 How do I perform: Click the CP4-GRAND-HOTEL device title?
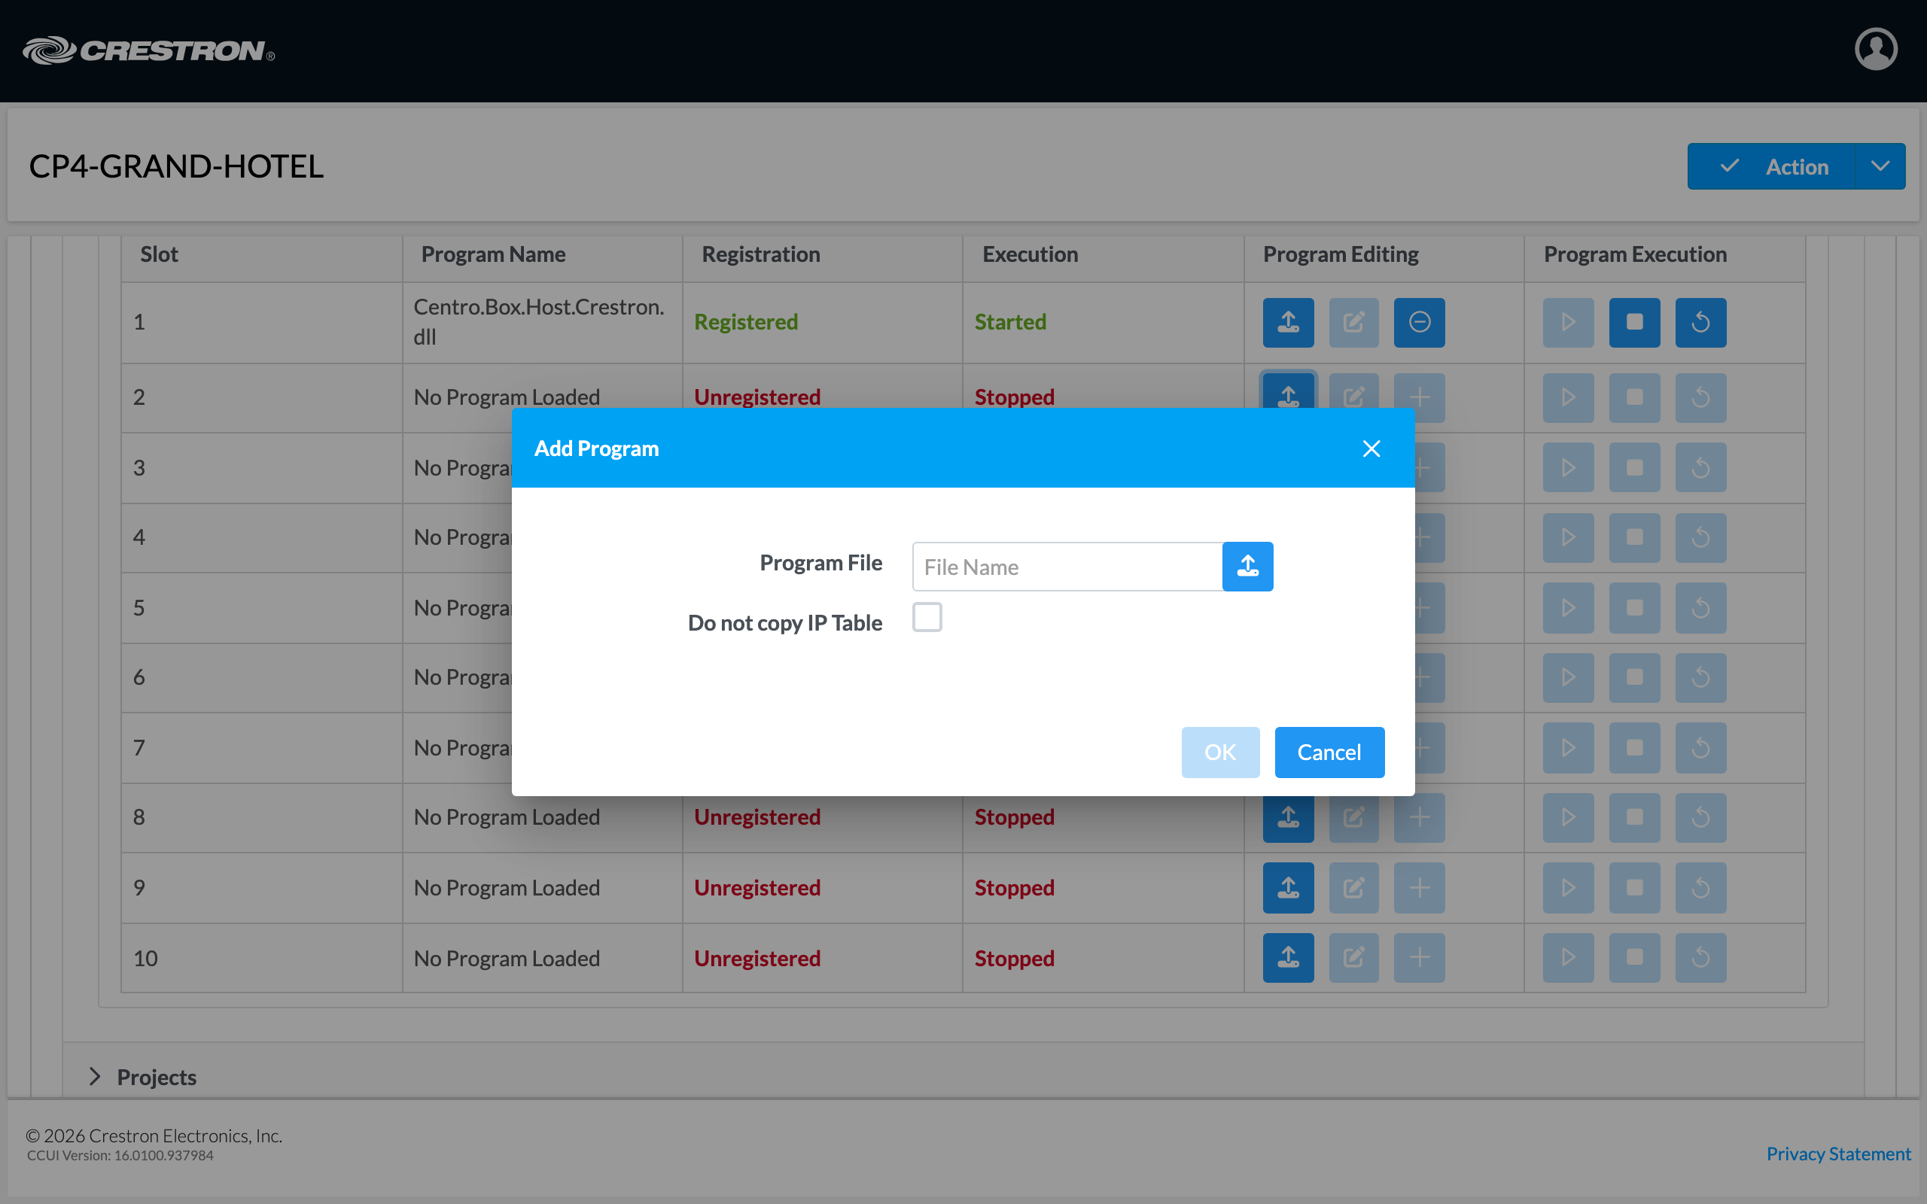click(x=176, y=166)
